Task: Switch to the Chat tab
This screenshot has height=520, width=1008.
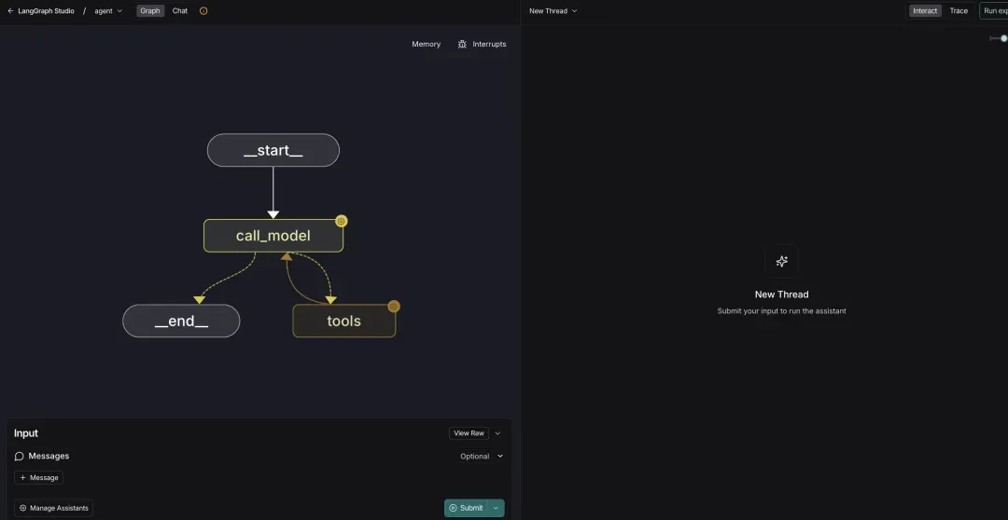Action: pyautogui.click(x=180, y=11)
